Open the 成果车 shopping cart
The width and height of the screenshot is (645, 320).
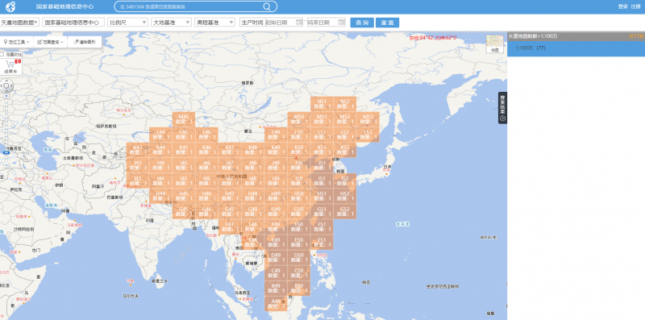10,67
